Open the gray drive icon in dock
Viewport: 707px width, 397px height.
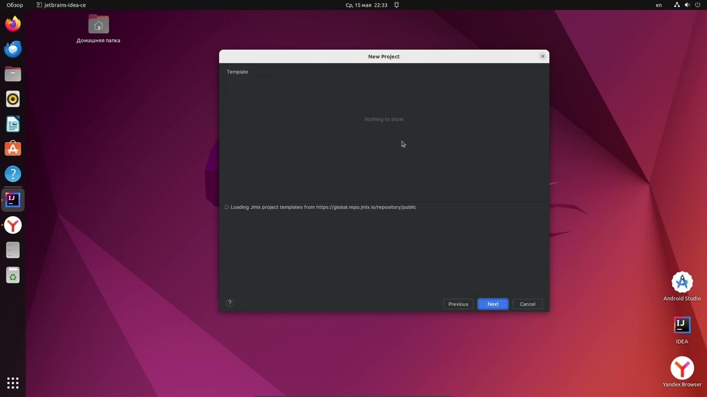pyautogui.click(x=13, y=250)
